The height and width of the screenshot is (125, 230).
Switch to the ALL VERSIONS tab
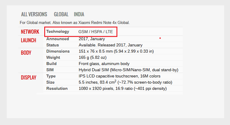tap(34, 14)
